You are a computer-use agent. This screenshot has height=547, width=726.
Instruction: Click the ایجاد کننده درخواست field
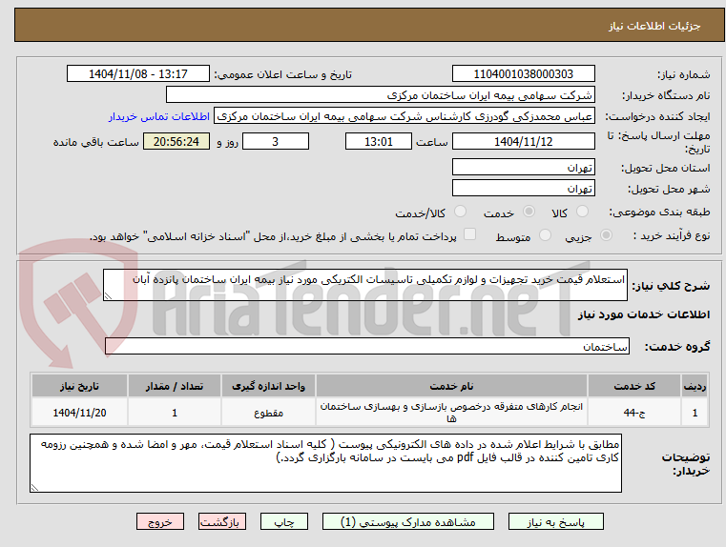pyautogui.click(x=404, y=116)
